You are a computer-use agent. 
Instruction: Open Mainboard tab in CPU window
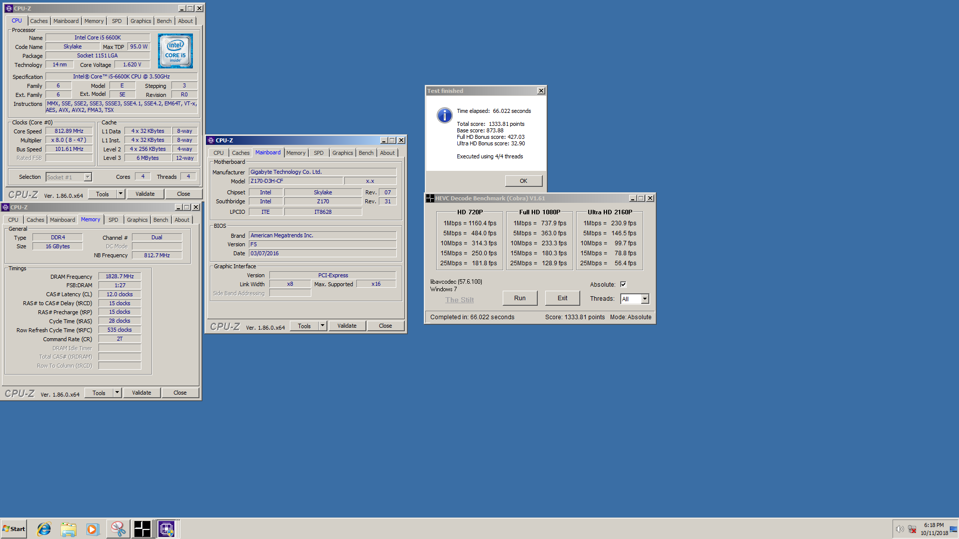coord(66,21)
